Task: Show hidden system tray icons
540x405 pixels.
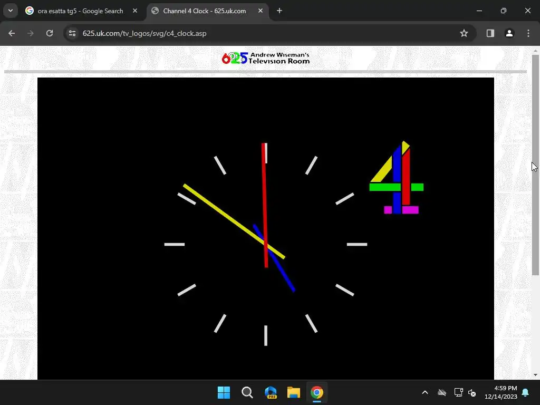Action: 425,392
